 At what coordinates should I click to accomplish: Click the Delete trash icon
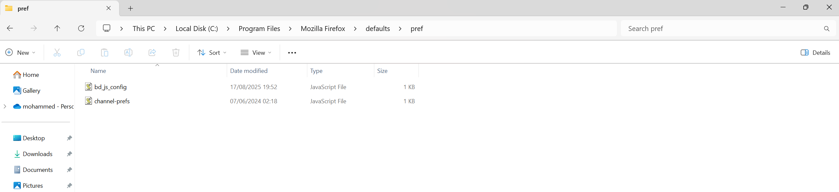point(176,52)
